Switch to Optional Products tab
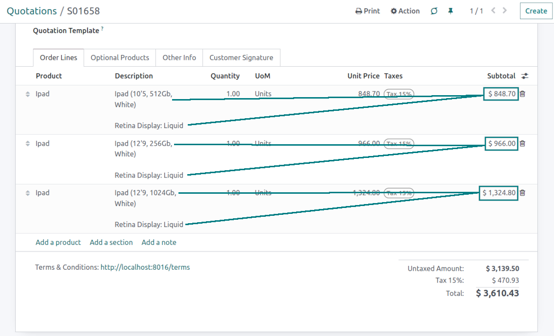 [x=120, y=57]
